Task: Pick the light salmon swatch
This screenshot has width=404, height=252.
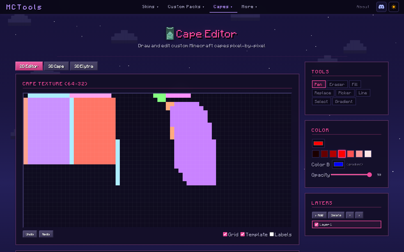Action: click(359, 154)
